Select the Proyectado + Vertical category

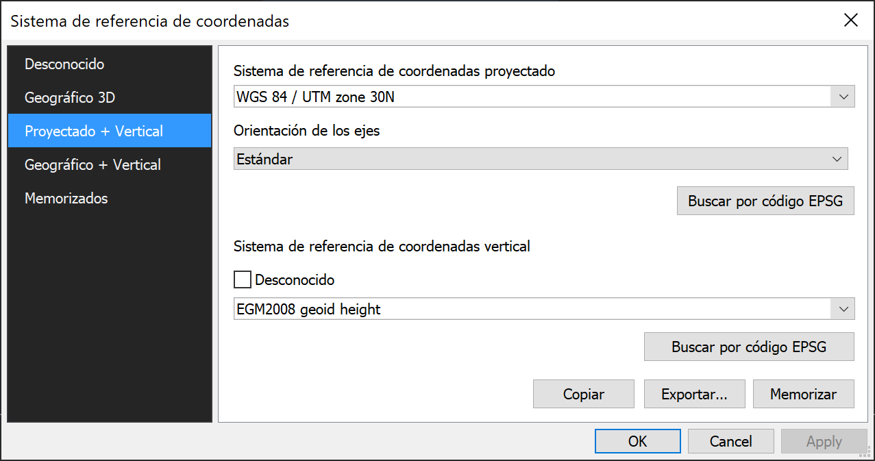click(94, 132)
